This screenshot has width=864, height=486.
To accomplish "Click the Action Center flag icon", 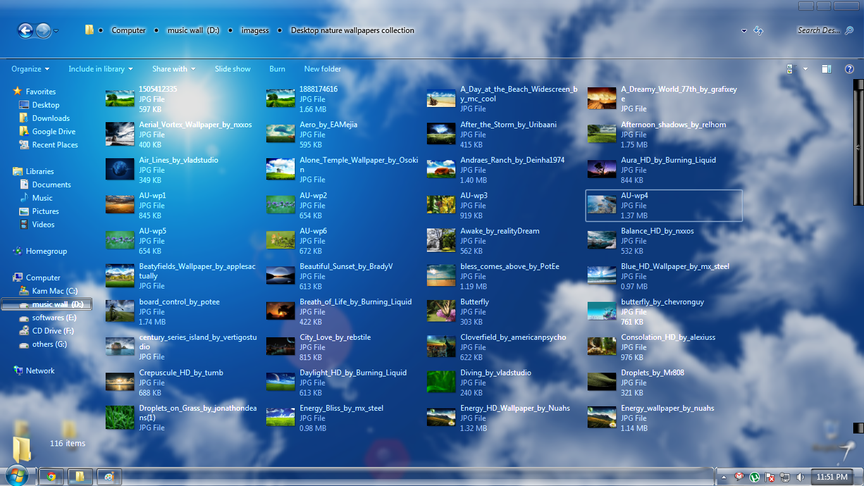I will 770,477.
